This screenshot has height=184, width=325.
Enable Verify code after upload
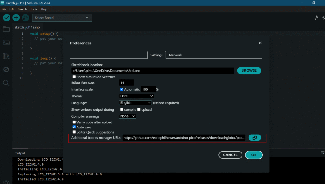point(74,122)
